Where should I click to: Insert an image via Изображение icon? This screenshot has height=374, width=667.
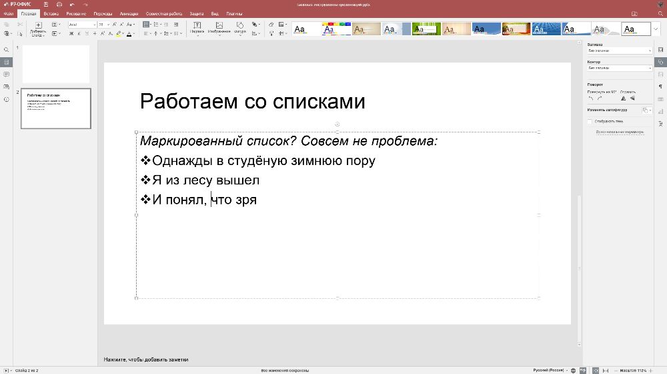(219, 27)
